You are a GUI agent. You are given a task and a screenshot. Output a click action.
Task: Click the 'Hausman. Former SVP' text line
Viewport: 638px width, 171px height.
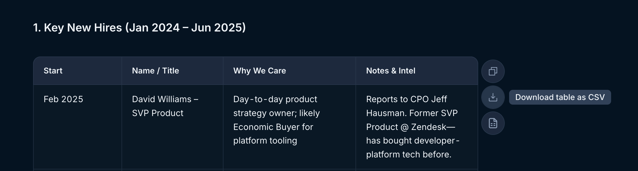(x=412, y=113)
